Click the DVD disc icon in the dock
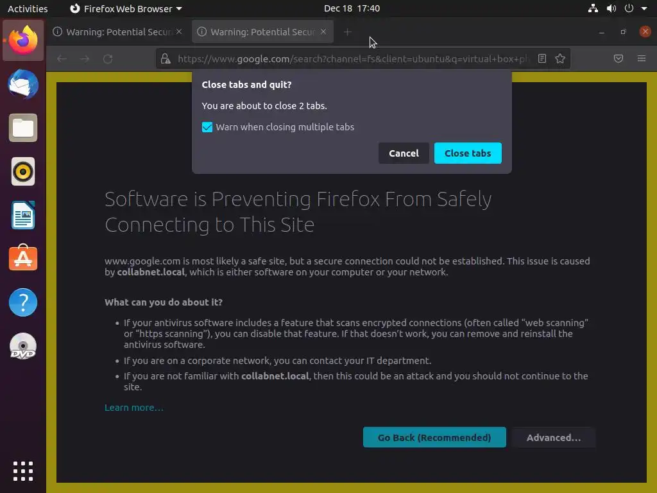Image resolution: width=657 pixels, height=493 pixels. coord(23,346)
